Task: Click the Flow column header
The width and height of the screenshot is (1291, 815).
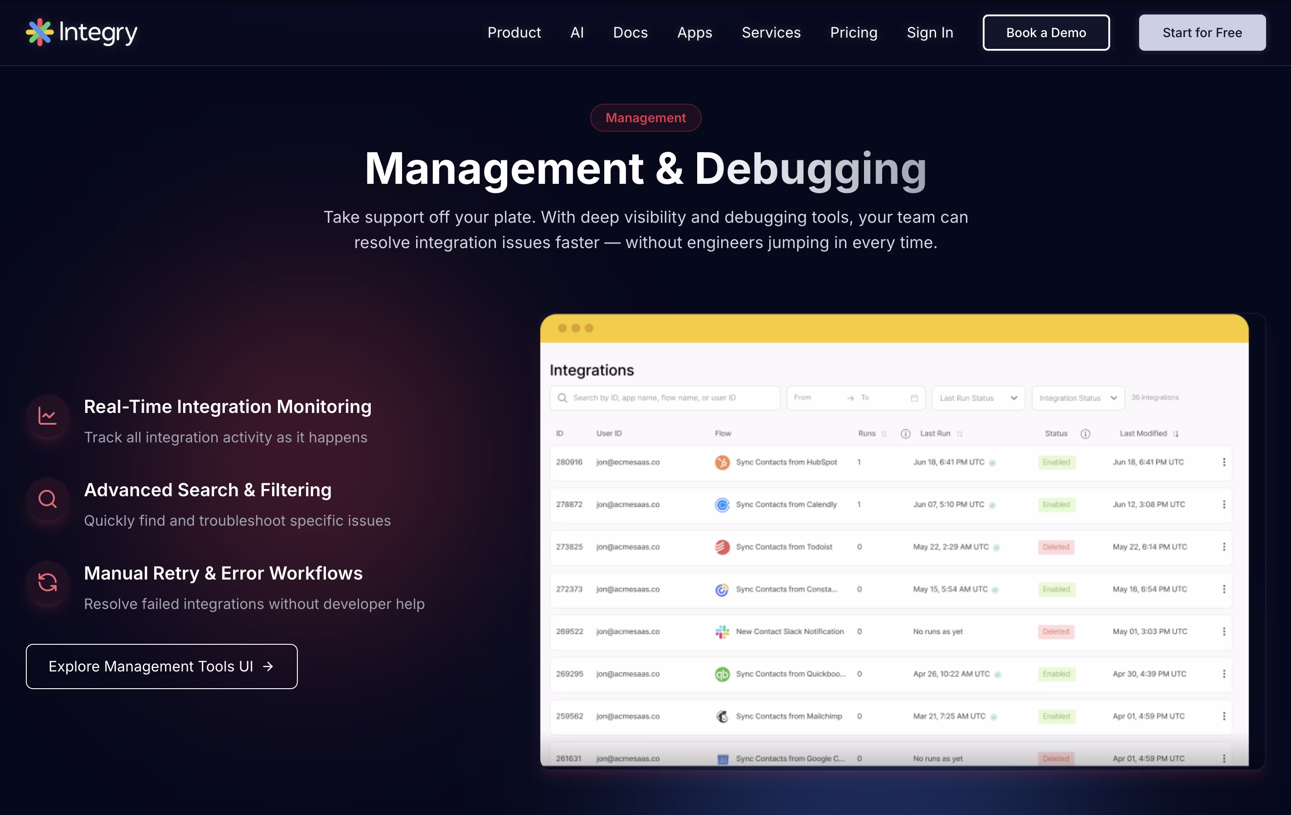Action: point(723,434)
